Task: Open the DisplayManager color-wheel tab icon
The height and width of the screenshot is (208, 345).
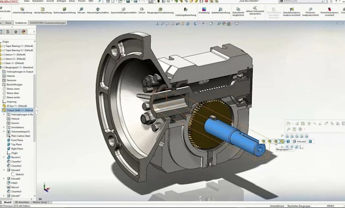Action: (x=23, y=32)
